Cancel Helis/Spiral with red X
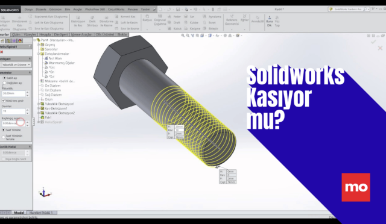The width and height of the screenshot is (386, 224). pyautogui.click(x=1, y=52)
